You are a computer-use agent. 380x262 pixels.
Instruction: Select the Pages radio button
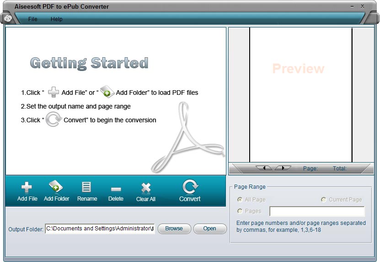[240, 211]
